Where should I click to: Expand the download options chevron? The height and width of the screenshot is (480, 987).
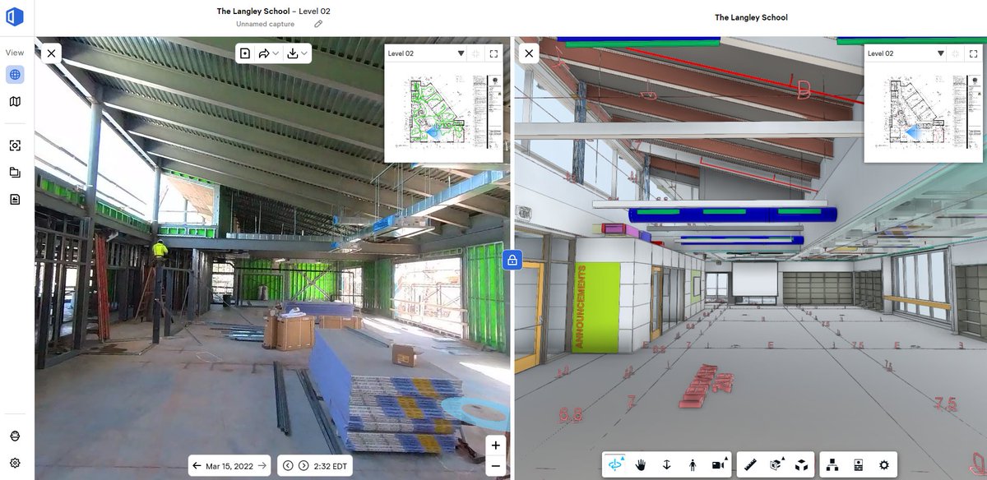click(304, 53)
